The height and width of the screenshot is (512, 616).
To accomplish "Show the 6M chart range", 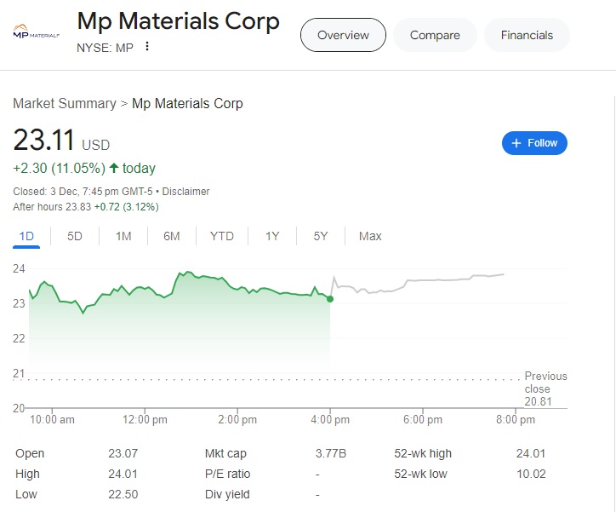I will 172,236.
